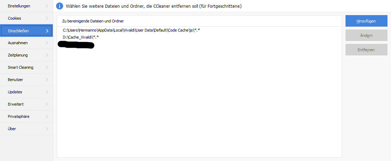Click the chevron next to Zeitplanung
Screen dimensions: 391x161
tap(47, 55)
